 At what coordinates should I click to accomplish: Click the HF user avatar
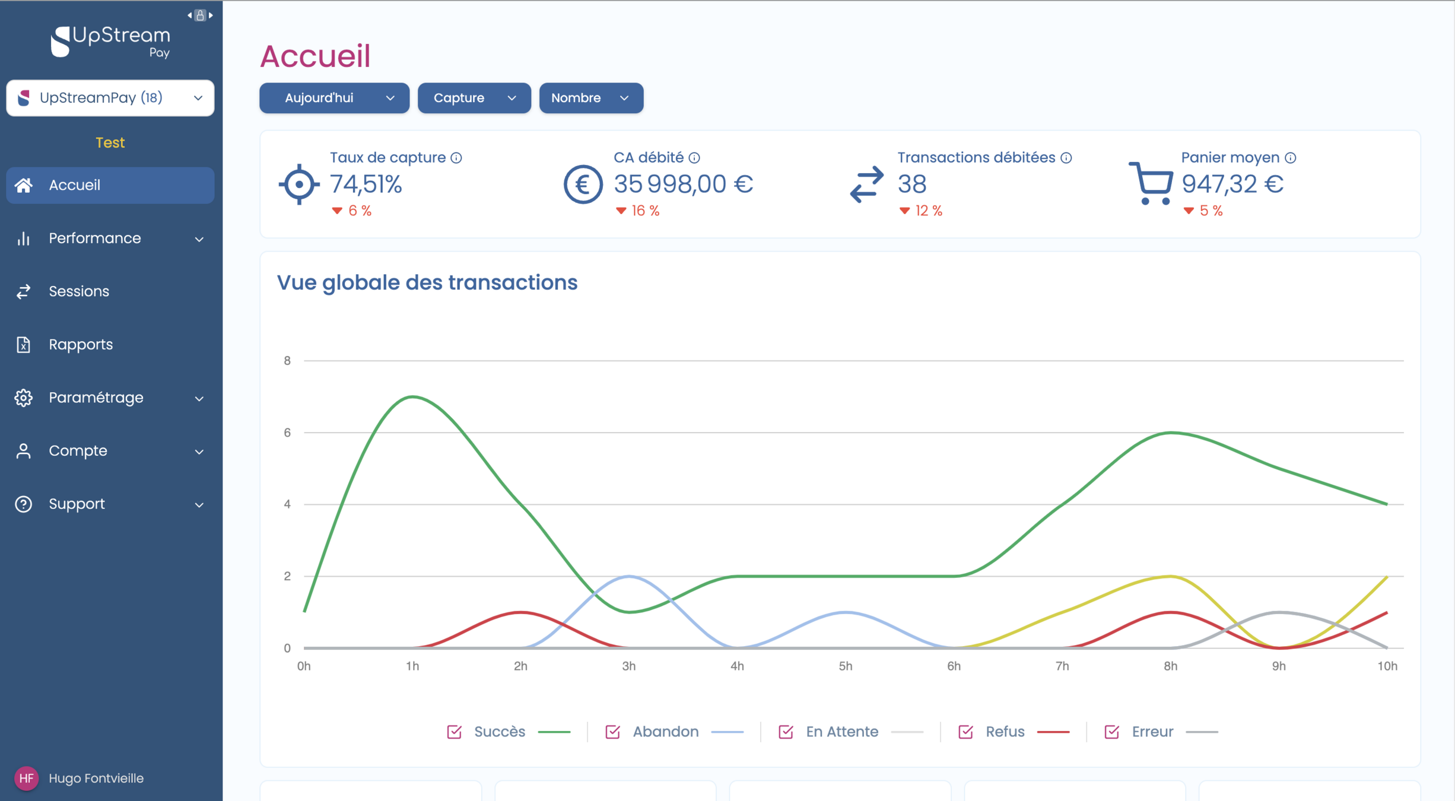click(x=26, y=778)
